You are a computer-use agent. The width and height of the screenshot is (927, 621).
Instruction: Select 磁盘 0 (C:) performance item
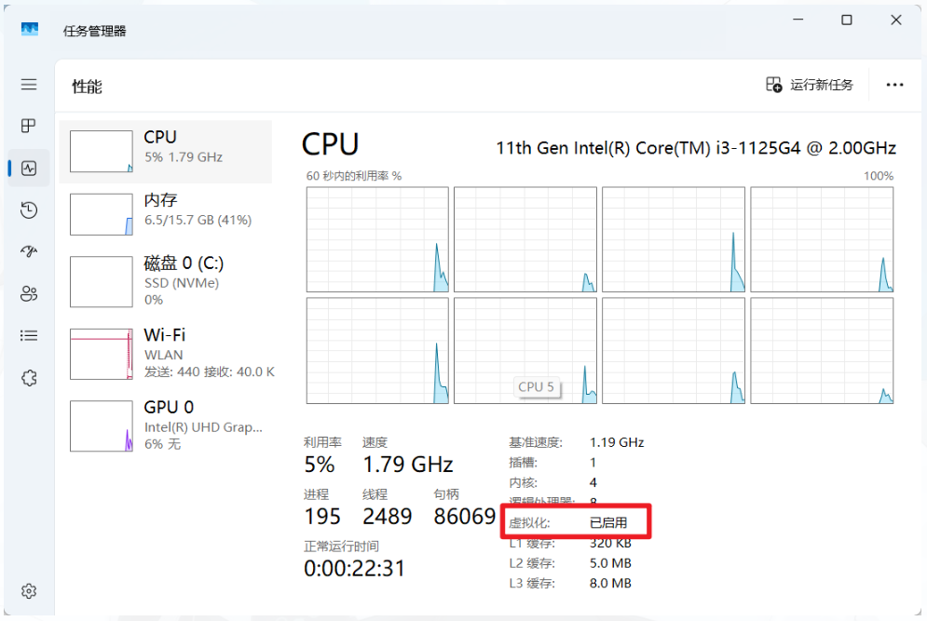tap(166, 281)
